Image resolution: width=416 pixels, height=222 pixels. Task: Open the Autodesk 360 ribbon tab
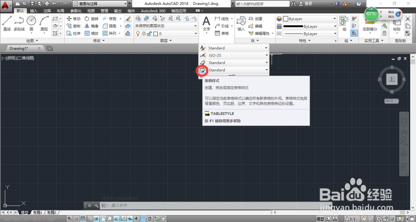(x=153, y=11)
